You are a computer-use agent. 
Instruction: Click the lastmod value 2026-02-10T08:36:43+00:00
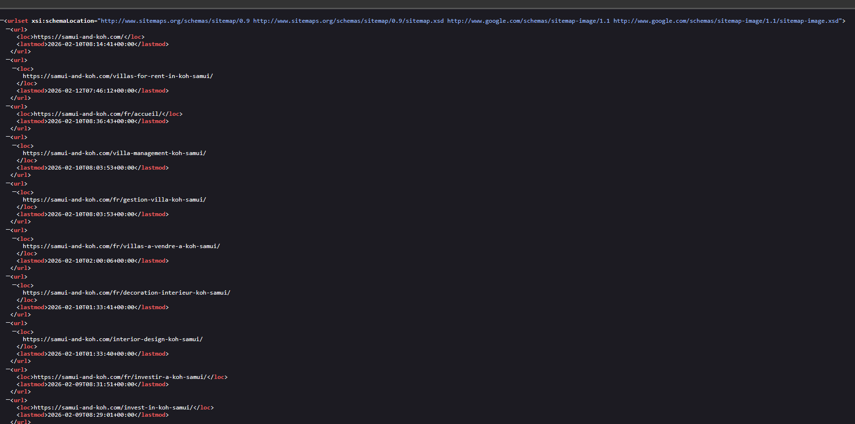pos(91,121)
